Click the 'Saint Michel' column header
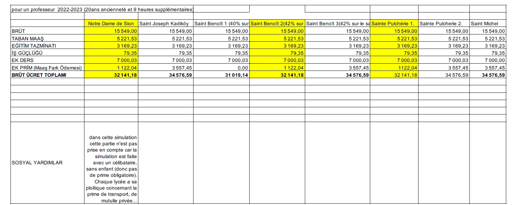Screen dimensions: 521x205 click(x=488, y=23)
